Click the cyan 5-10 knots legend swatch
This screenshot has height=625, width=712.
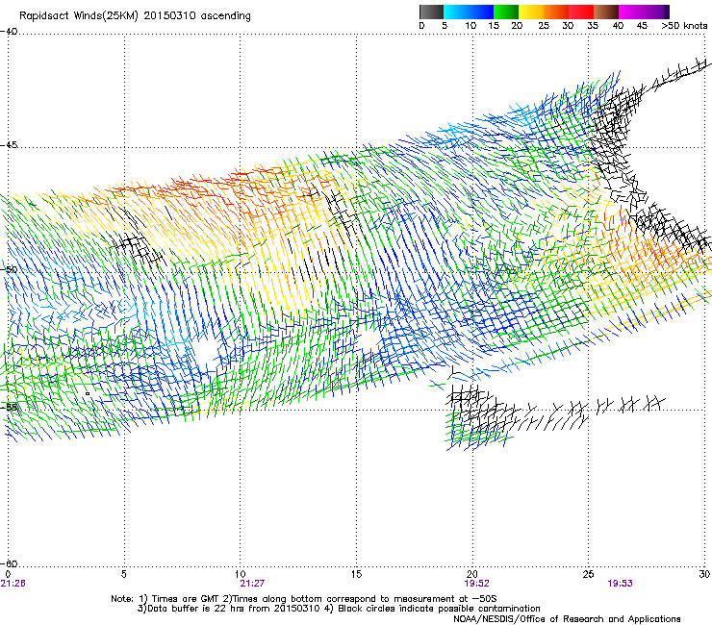pyautogui.click(x=456, y=12)
